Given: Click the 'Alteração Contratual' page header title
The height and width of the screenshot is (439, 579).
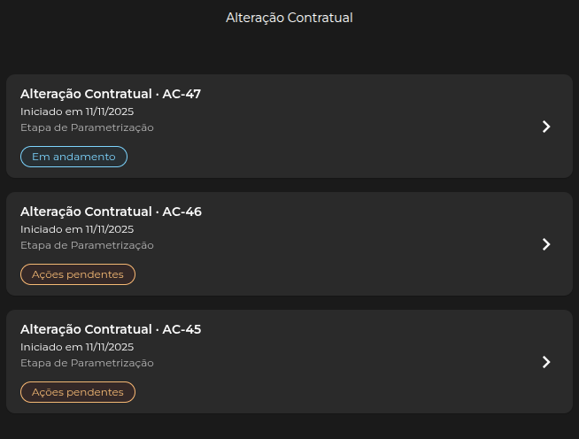Looking at the screenshot, I should click(289, 18).
